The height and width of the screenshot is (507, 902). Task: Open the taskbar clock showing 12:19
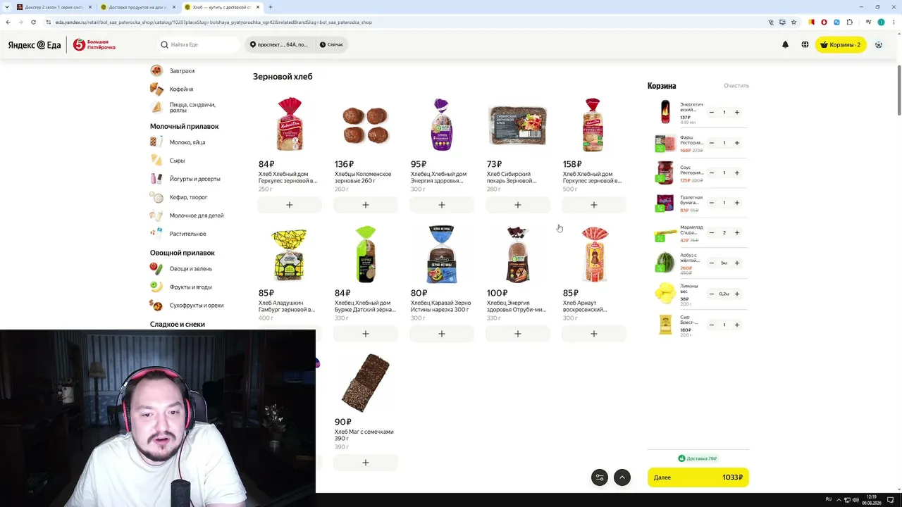[872, 499]
